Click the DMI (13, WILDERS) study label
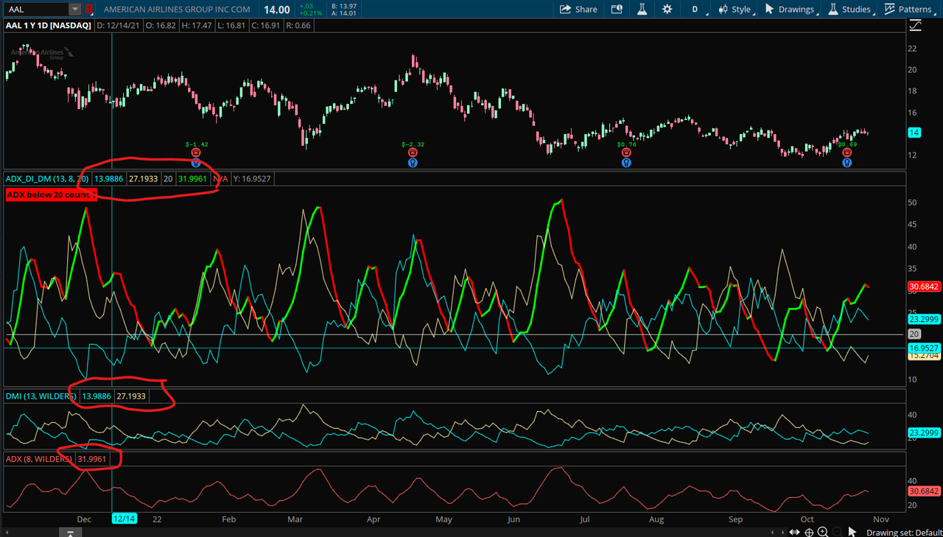The width and height of the screenshot is (943, 537). click(x=41, y=396)
